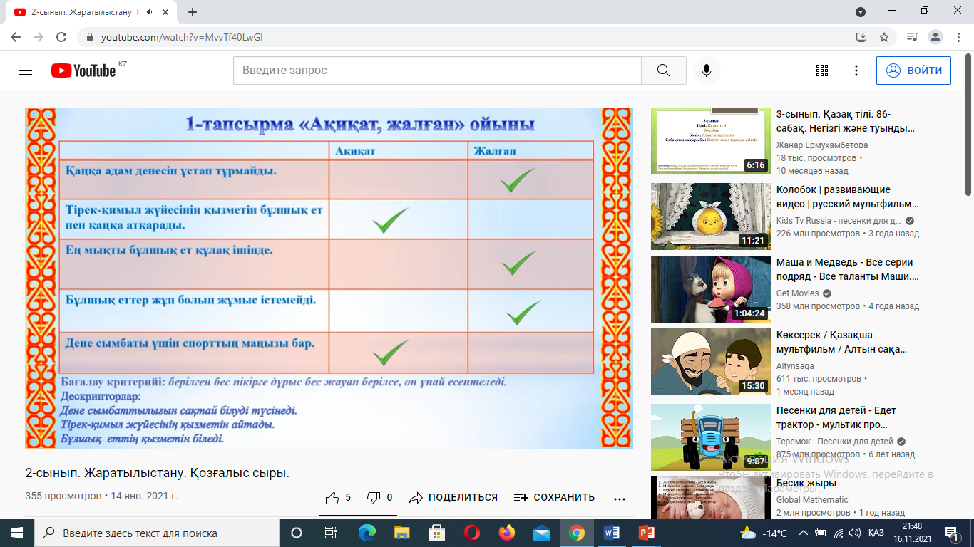This screenshot has width=974, height=547.
Task: Go to YouTube home via the logo
Action: (x=83, y=71)
